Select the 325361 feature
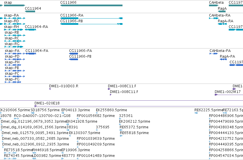This screenshot has width=243, height=160. coord(120,119)
